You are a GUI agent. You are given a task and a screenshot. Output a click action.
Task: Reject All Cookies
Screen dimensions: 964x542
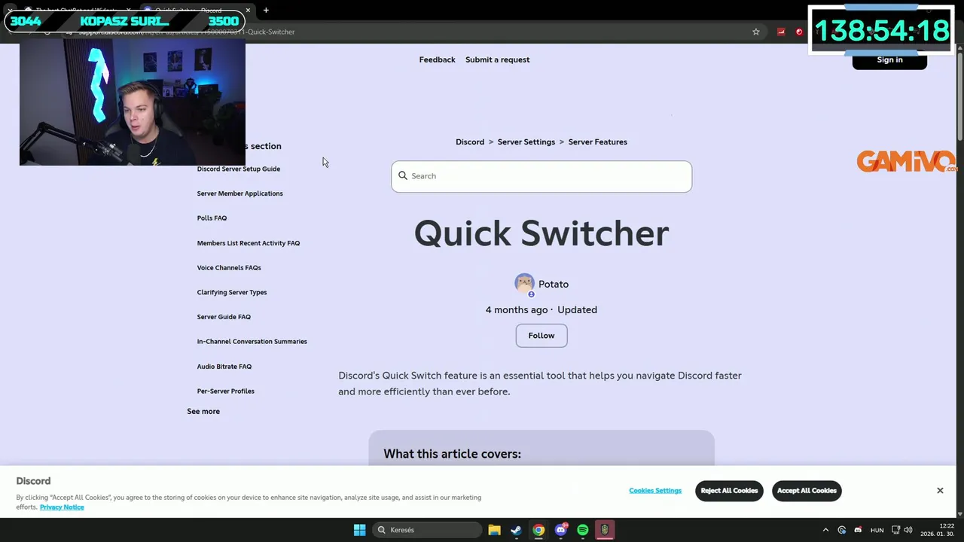pos(729,491)
